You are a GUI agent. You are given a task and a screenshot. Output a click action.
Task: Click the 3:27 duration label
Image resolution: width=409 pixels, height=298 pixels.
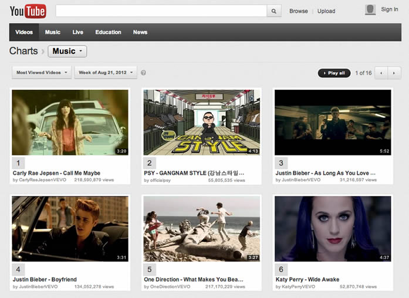(x=253, y=258)
